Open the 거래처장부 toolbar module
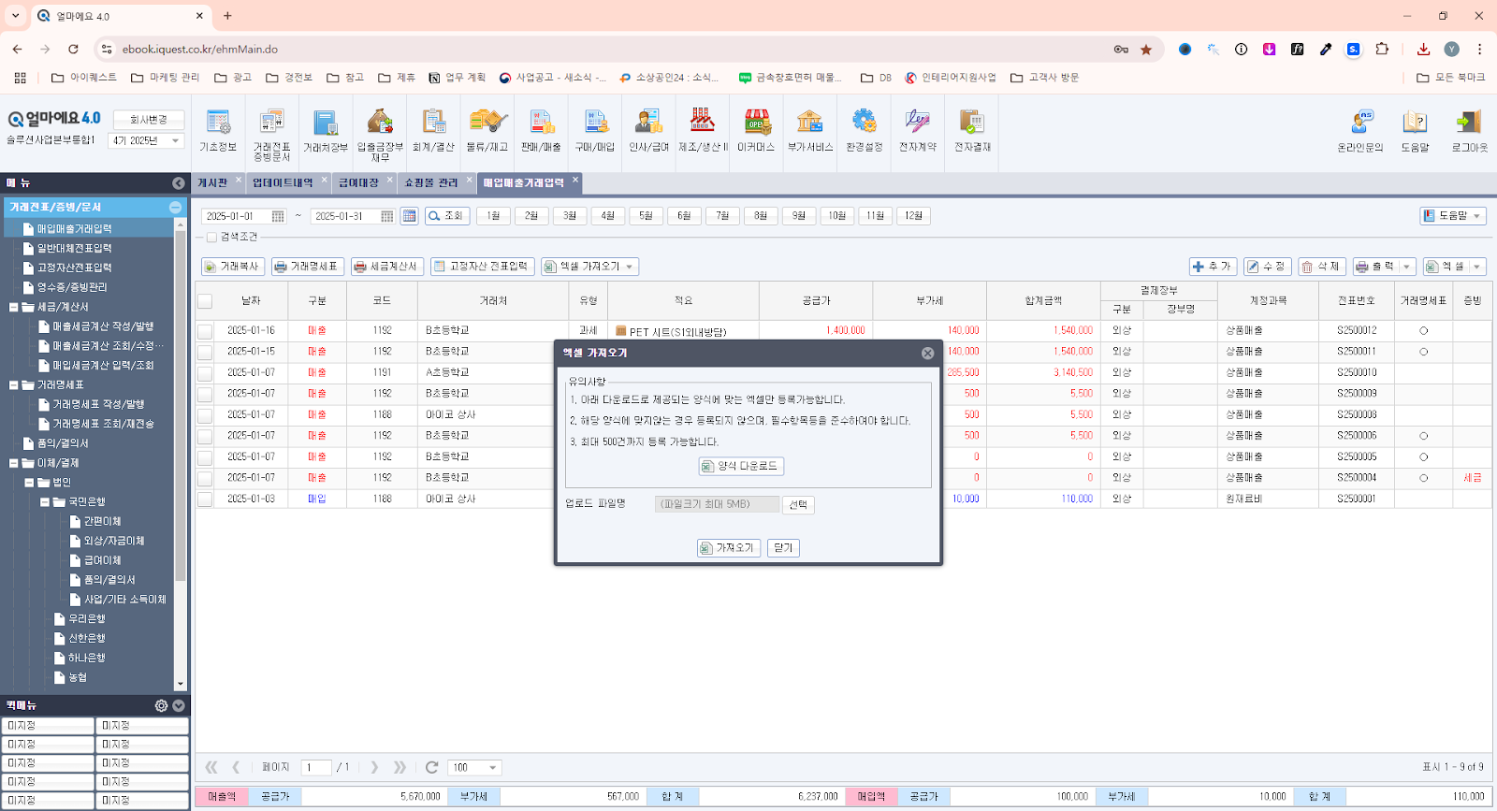Screen dimensions: 1497x811 point(326,131)
